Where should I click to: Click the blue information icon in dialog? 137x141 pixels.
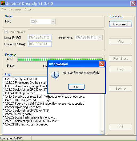coord(55,75)
